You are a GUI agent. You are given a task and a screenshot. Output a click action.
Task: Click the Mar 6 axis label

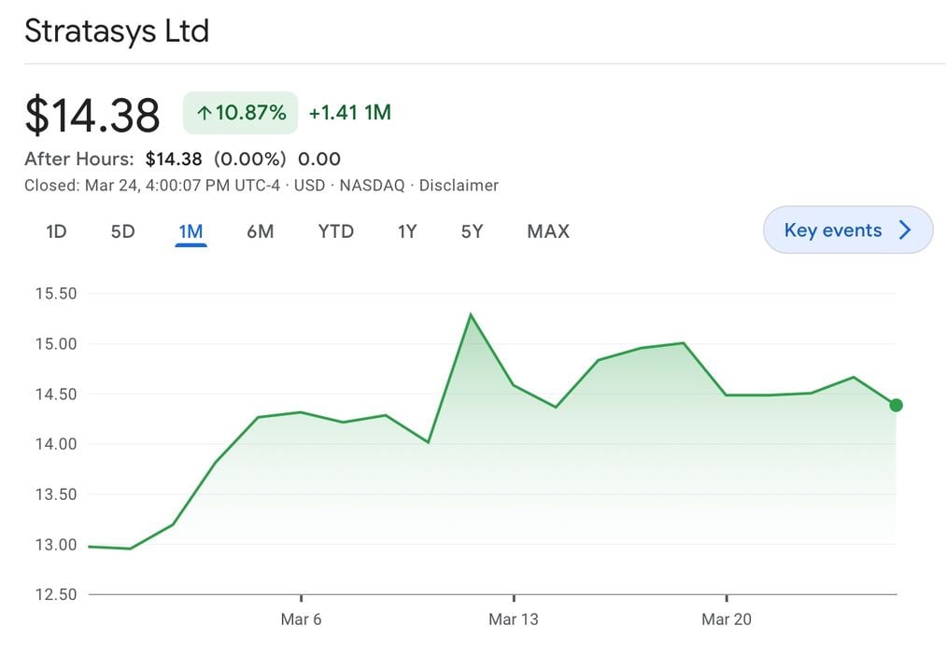click(301, 619)
